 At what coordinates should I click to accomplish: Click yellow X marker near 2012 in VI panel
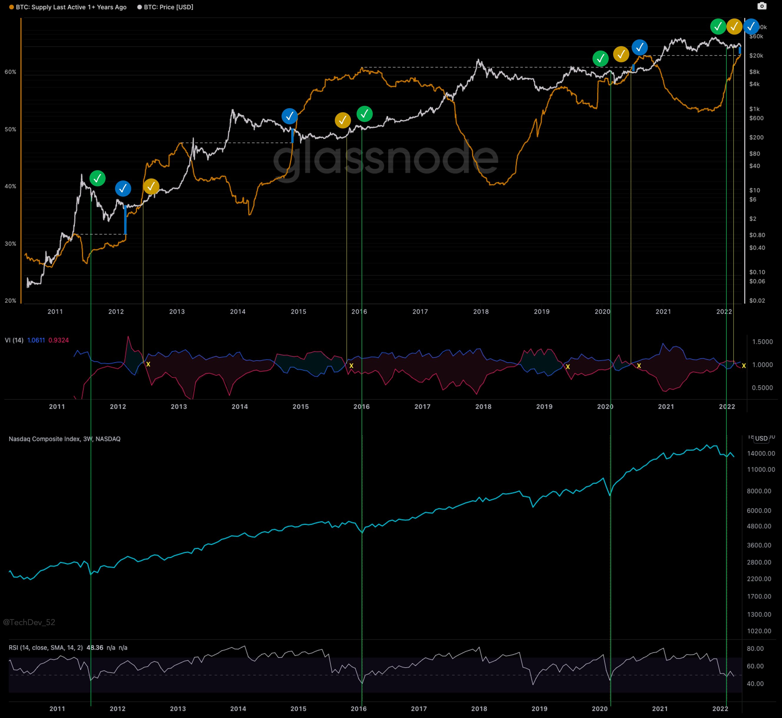point(148,364)
